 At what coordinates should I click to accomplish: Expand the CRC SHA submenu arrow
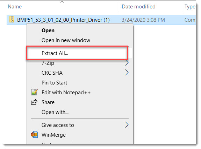click(x=127, y=73)
